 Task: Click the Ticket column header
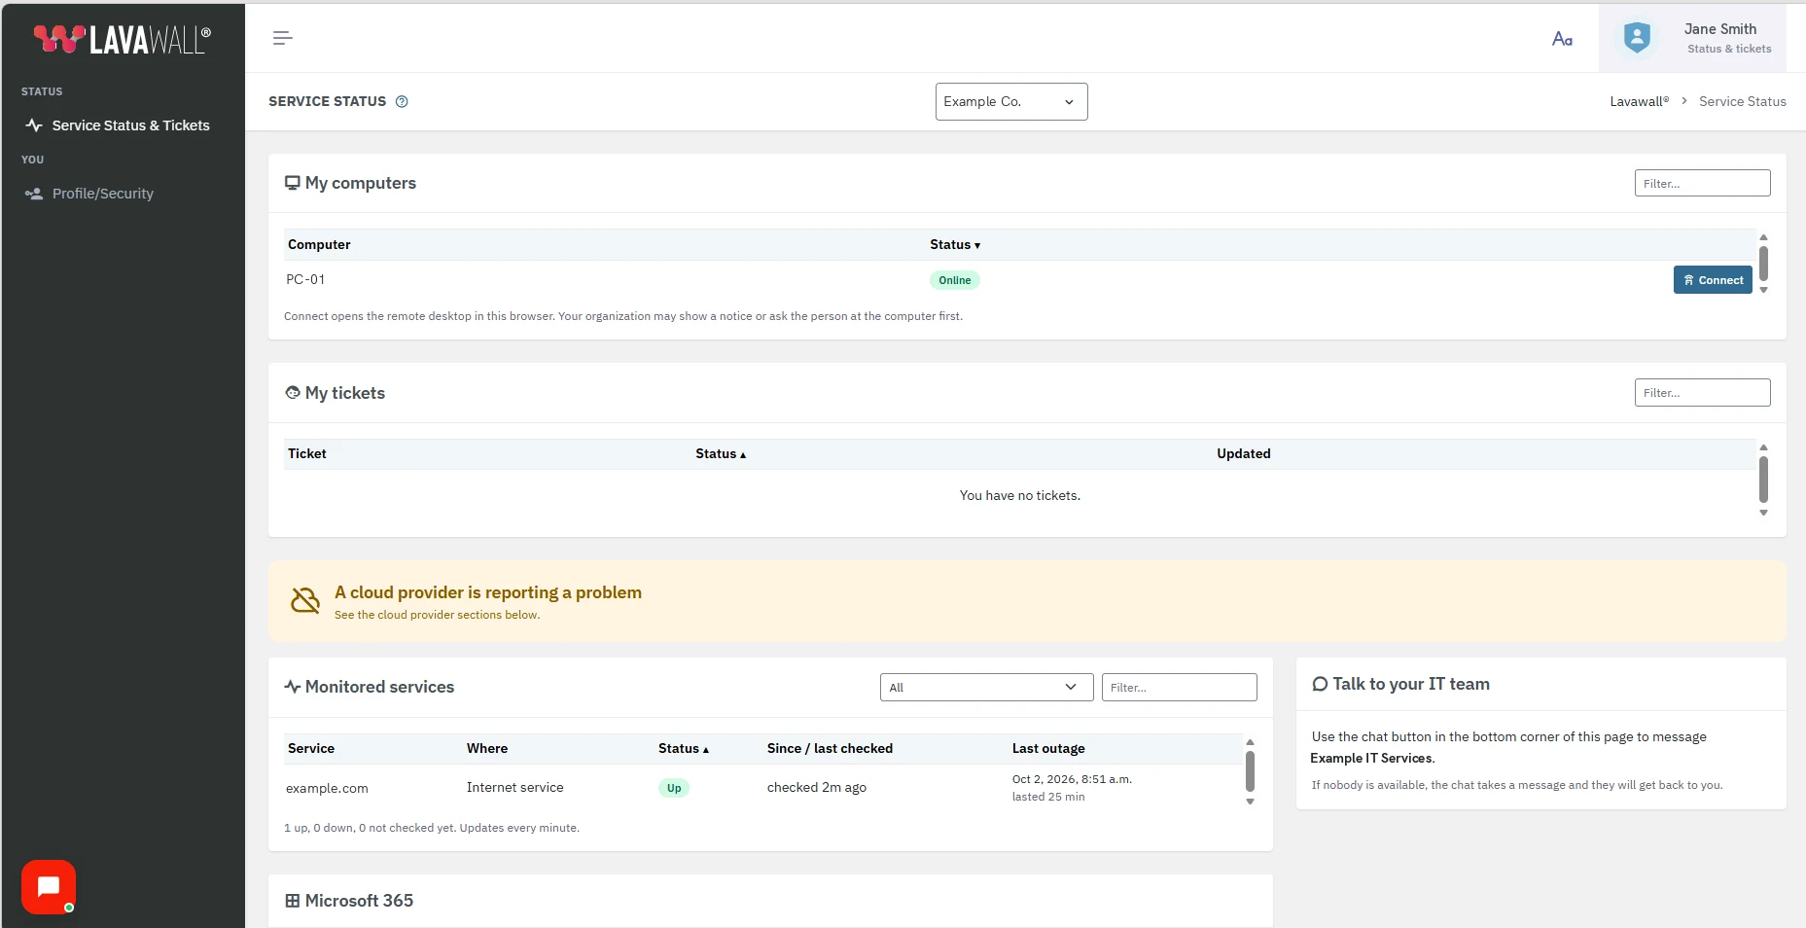click(x=307, y=453)
